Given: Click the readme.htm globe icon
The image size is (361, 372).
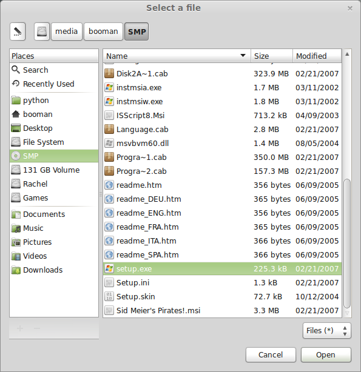Looking at the screenshot, I should click(x=109, y=185).
